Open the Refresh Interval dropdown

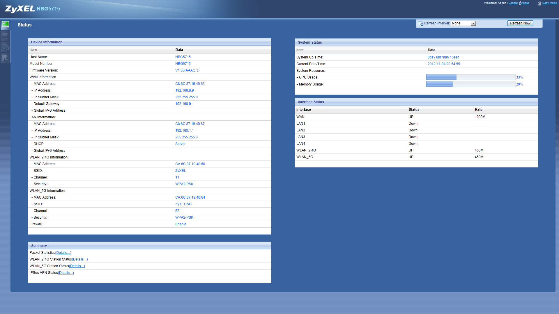coord(463,23)
